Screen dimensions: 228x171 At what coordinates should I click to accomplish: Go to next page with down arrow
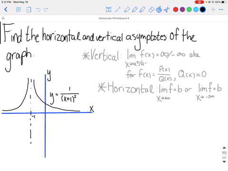point(224,161)
